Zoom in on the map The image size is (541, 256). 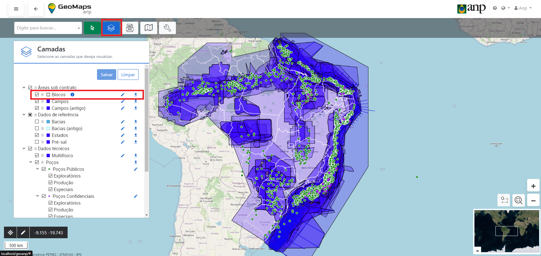point(533,186)
